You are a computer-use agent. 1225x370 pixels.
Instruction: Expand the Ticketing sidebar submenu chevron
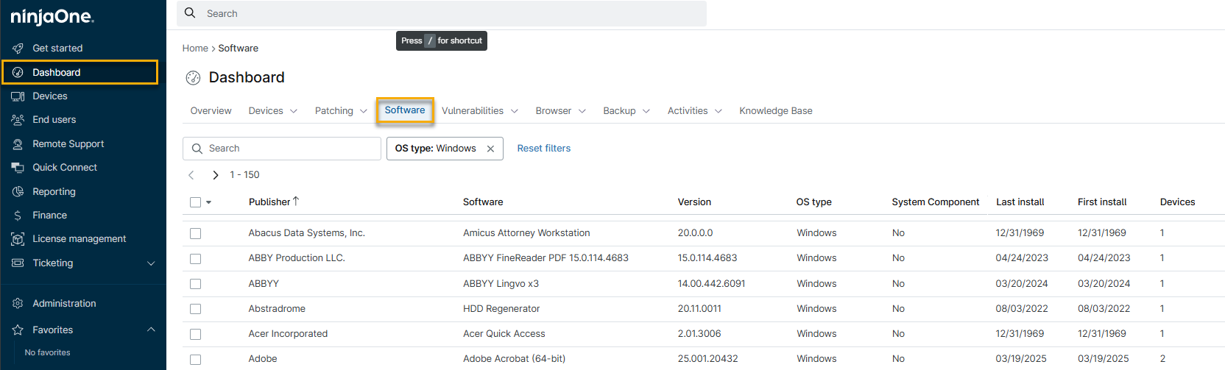[151, 263]
